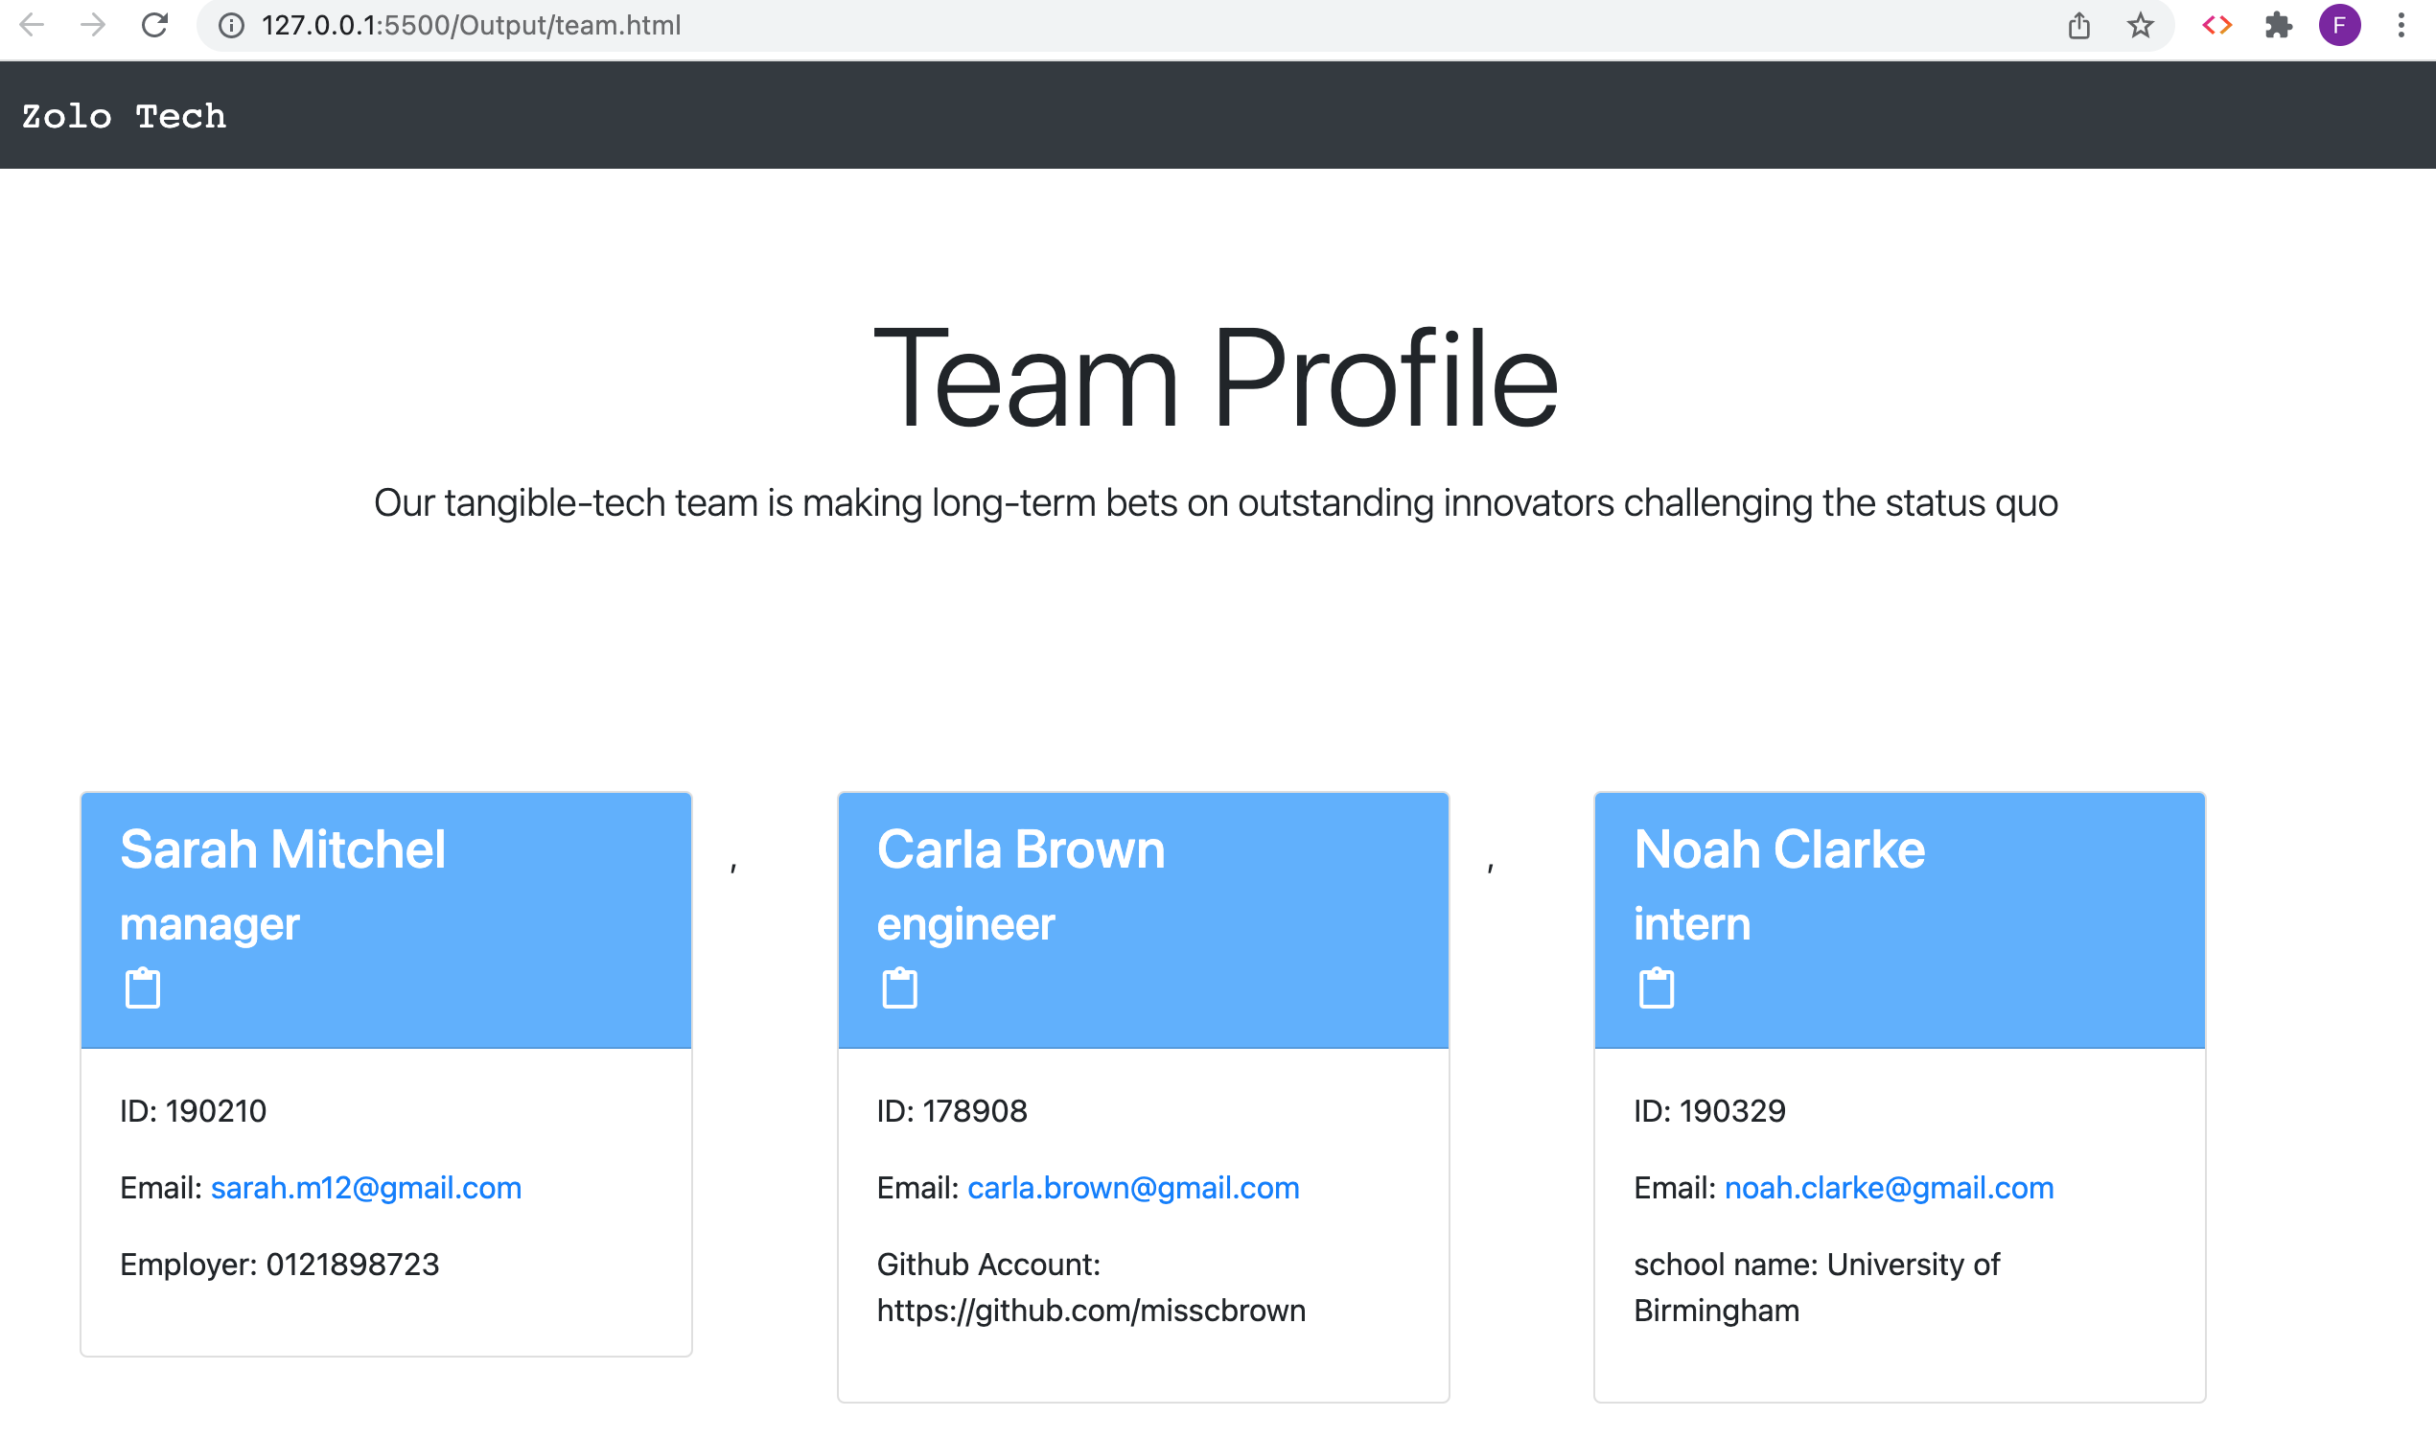Click the Team Profile heading
This screenshot has width=2436, height=1440.
click(x=1218, y=379)
